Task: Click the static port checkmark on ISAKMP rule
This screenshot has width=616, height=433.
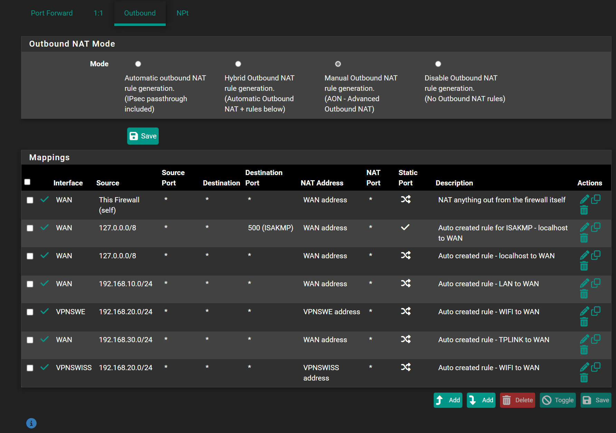Action: (405, 227)
